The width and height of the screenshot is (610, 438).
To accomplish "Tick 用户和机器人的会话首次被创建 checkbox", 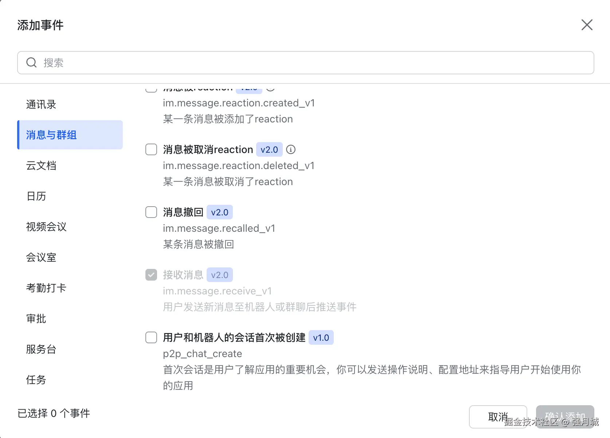I will pos(151,337).
